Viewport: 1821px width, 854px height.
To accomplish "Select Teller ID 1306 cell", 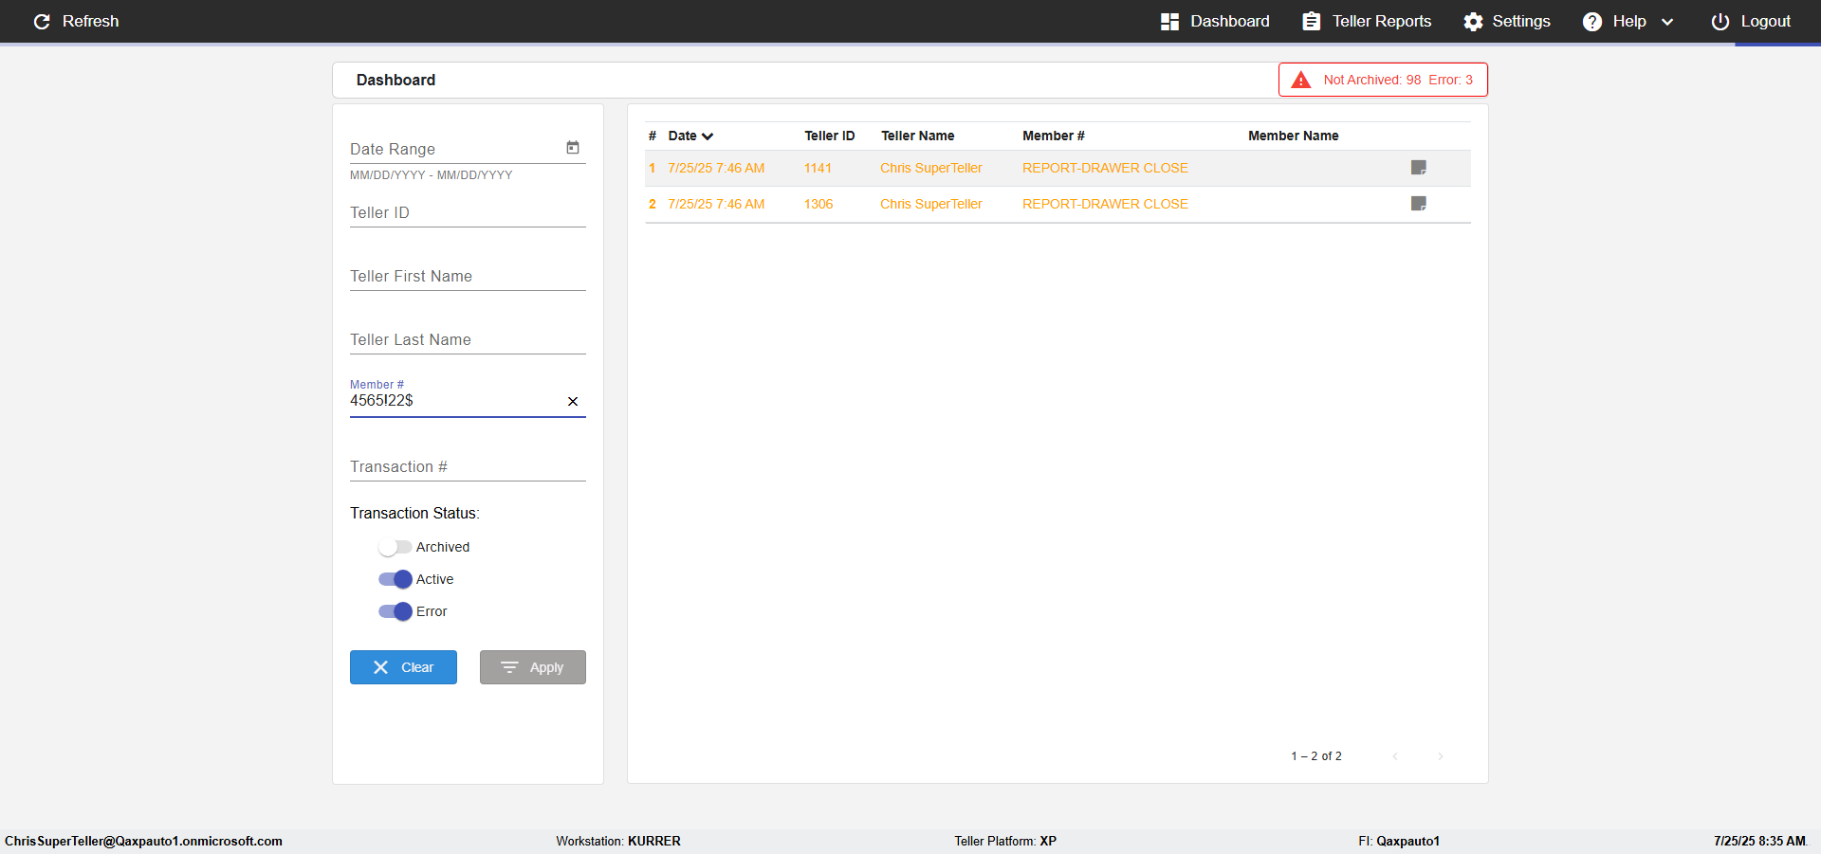I will pyautogui.click(x=819, y=204).
